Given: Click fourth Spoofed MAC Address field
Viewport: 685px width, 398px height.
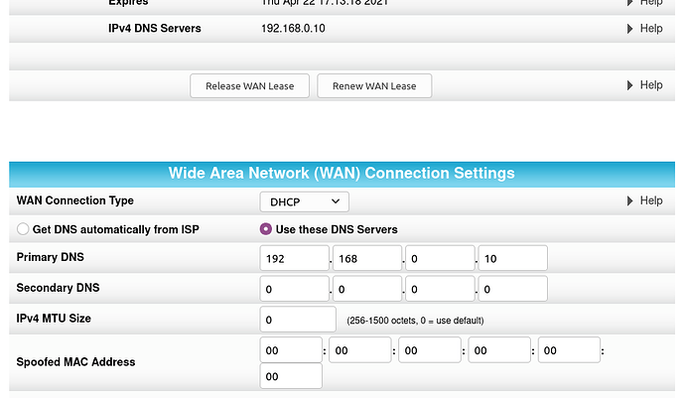Looking at the screenshot, I should pyautogui.click(x=499, y=350).
